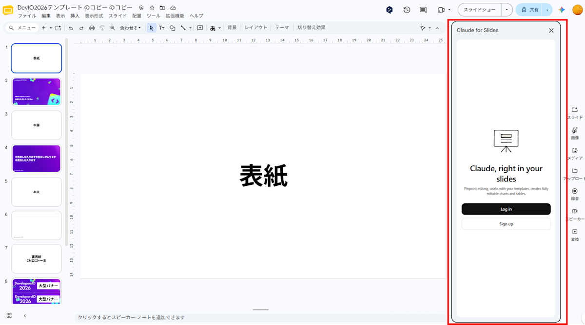Screen dimensions: 585x325
Task: Open the 画像 icon in right sidebar
Action: [x=575, y=130]
